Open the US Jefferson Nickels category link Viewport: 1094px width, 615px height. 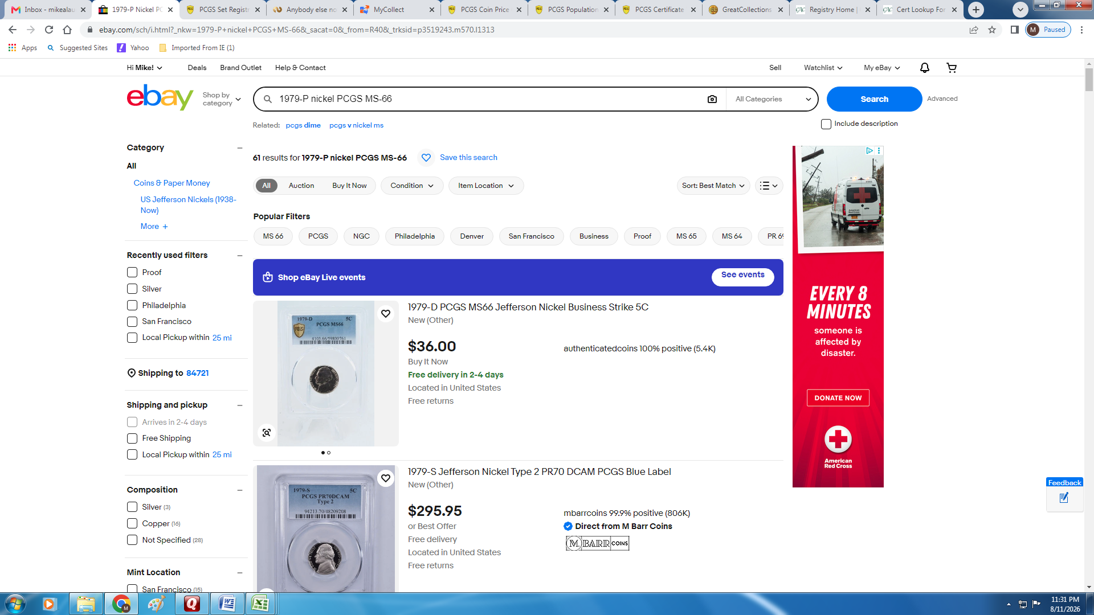click(x=188, y=205)
